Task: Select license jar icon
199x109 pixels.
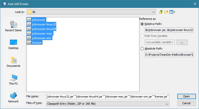Action: 29,42
